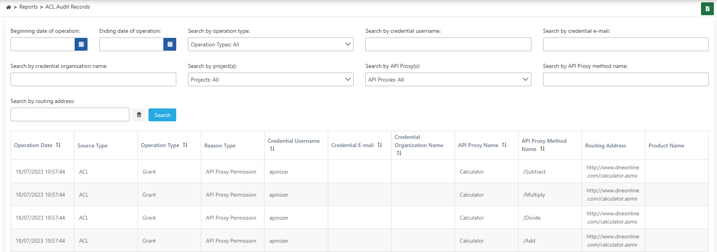Image resolution: width=717 pixels, height=252 pixels.
Task: Expand the Operation Types dropdown
Action: (x=270, y=44)
